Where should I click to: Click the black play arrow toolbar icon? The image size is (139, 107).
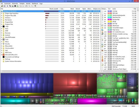pos(8,6)
